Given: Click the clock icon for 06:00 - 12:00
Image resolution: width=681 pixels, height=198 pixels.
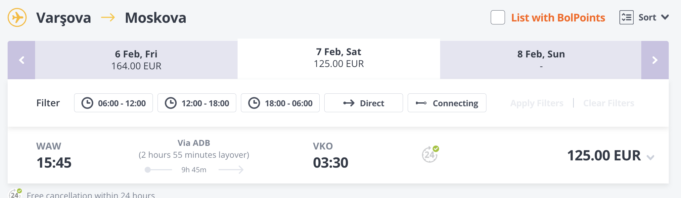Looking at the screenshot, I should pos(87,103).
